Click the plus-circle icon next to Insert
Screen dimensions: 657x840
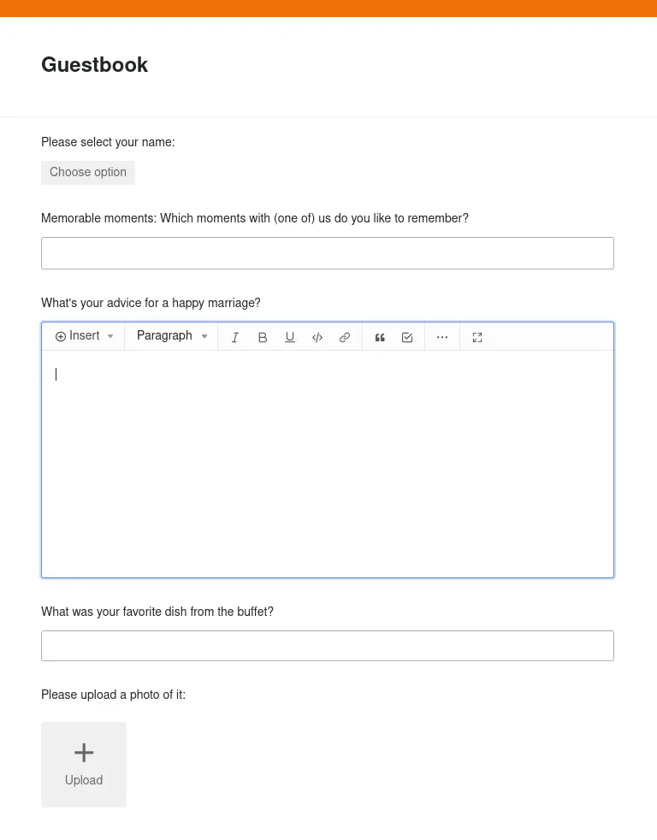(61, 336)
